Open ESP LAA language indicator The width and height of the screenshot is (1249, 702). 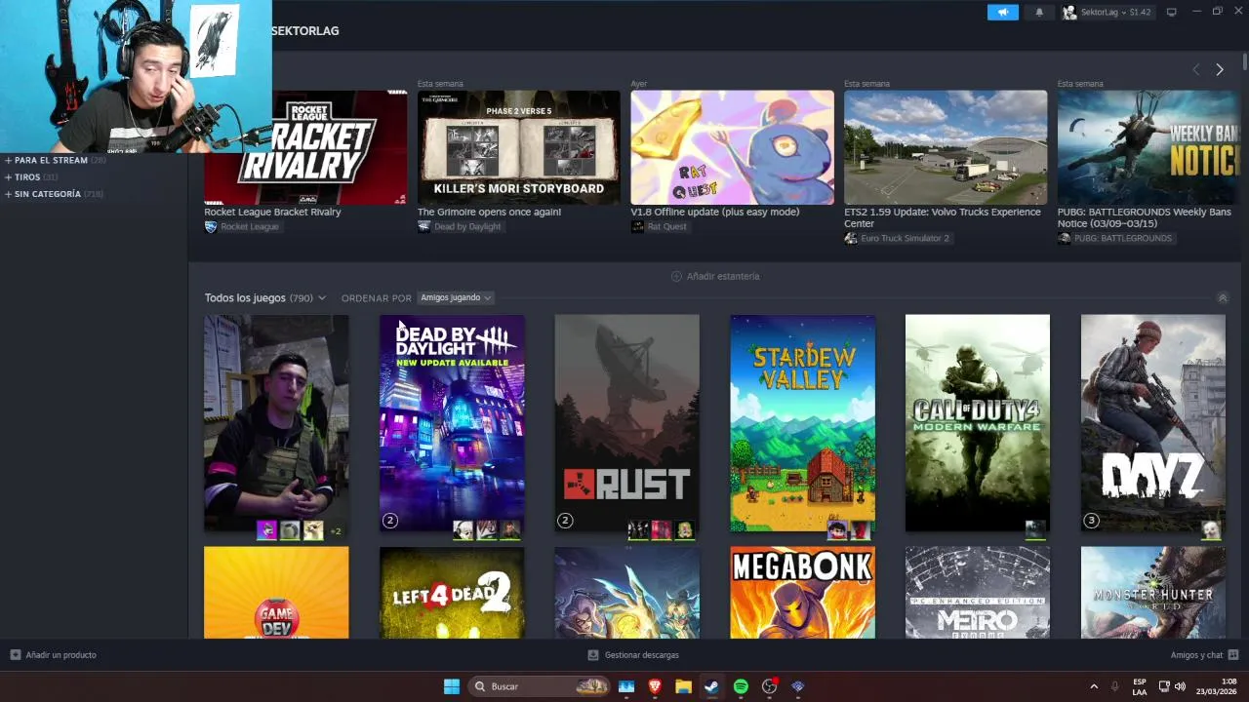(x=1140, y=686)
